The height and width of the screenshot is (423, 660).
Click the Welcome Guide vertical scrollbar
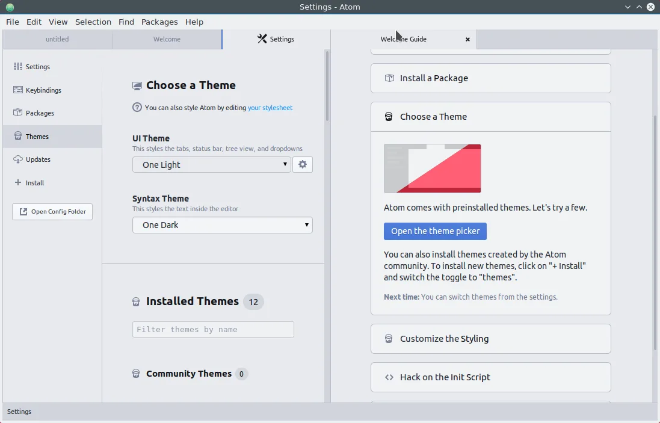point(655,232)
